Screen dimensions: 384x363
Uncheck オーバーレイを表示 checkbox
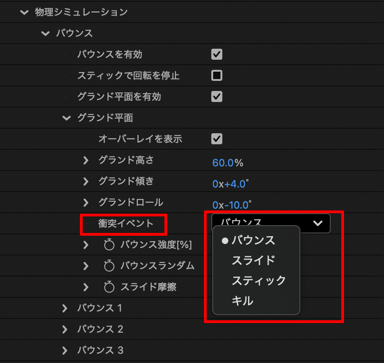tap(216, 139)
